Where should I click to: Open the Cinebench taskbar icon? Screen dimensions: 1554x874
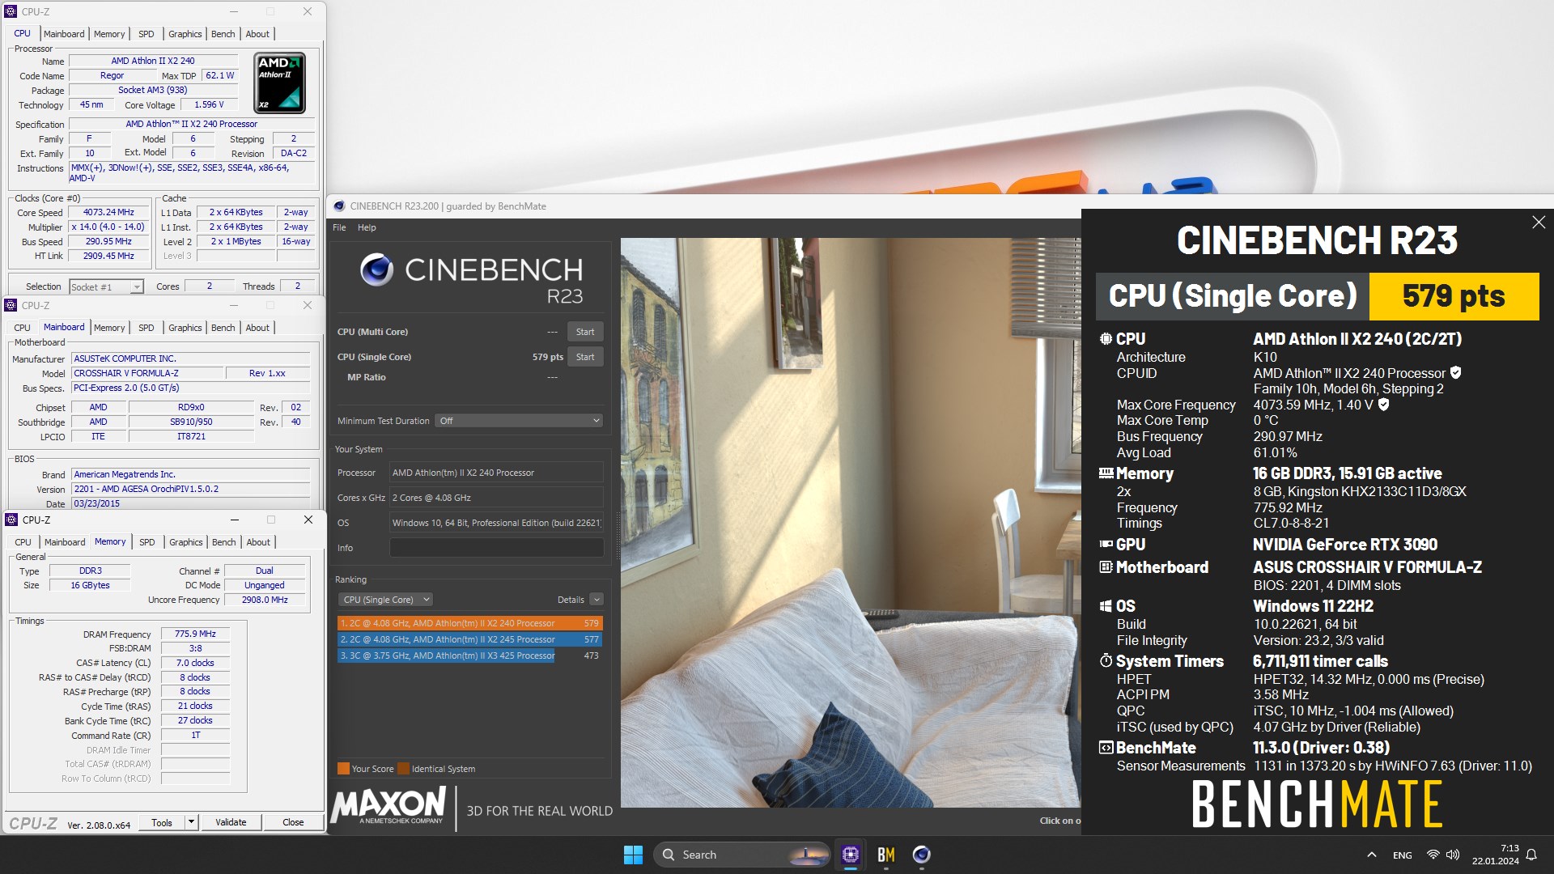tap(921, 855)
